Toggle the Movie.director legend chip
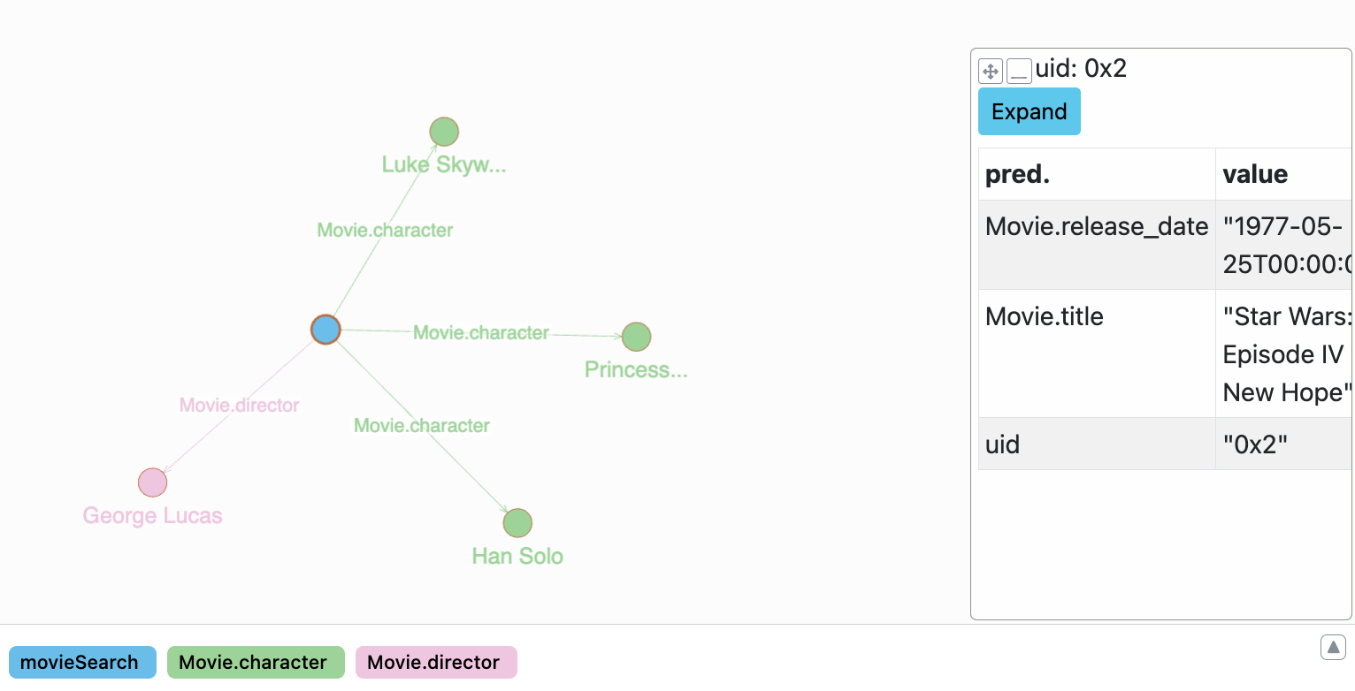The width and height of the screenshot is (1355, 691). pyautogui.click(x=436, y=662)
